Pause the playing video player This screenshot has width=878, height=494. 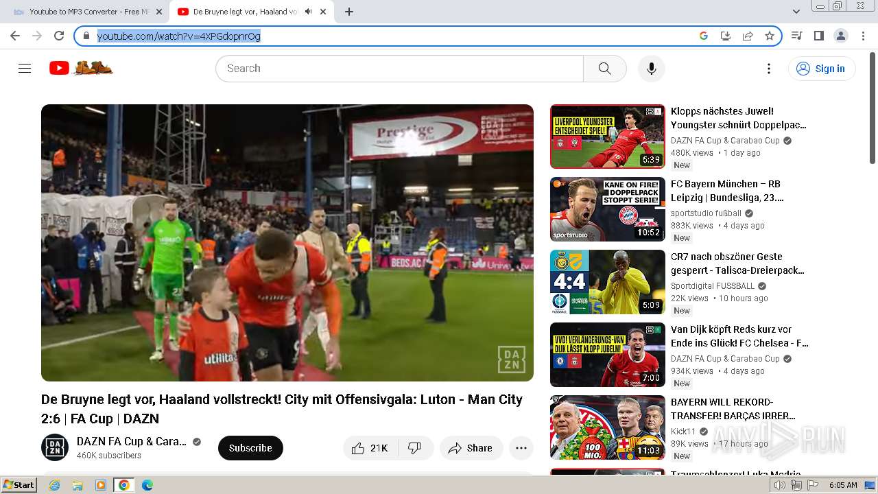point(287,243)
